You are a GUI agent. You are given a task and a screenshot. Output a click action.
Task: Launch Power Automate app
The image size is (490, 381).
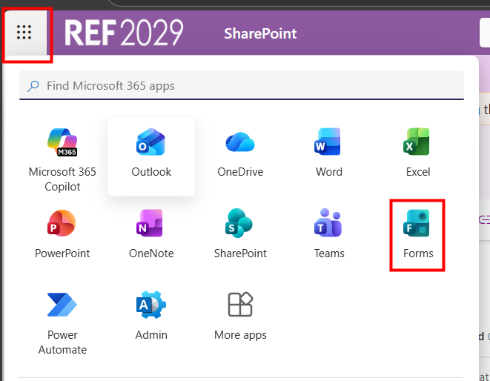(62, 323)
